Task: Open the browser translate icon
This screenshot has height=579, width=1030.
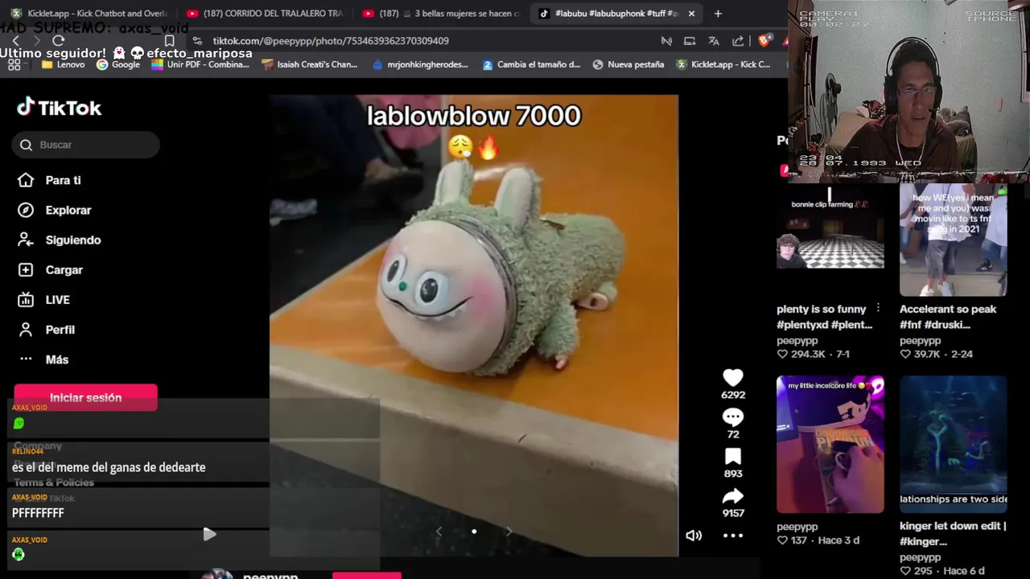Action: pos(713,41)
